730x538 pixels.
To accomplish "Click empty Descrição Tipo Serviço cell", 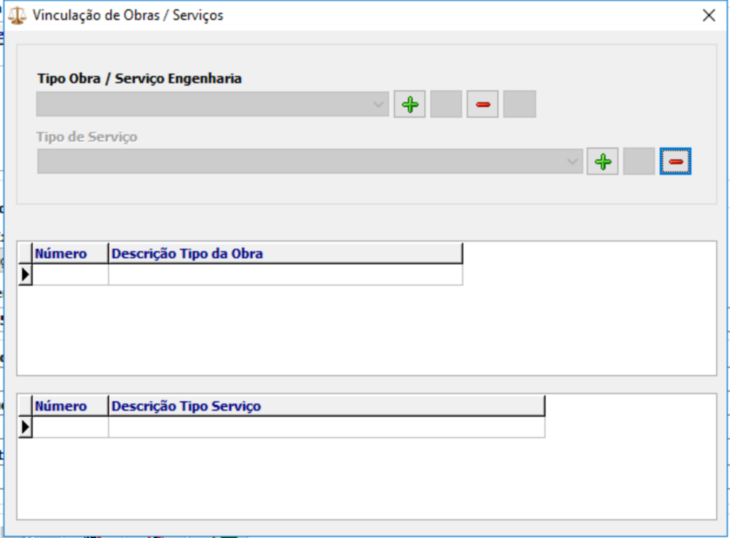I will coord(326,427).
